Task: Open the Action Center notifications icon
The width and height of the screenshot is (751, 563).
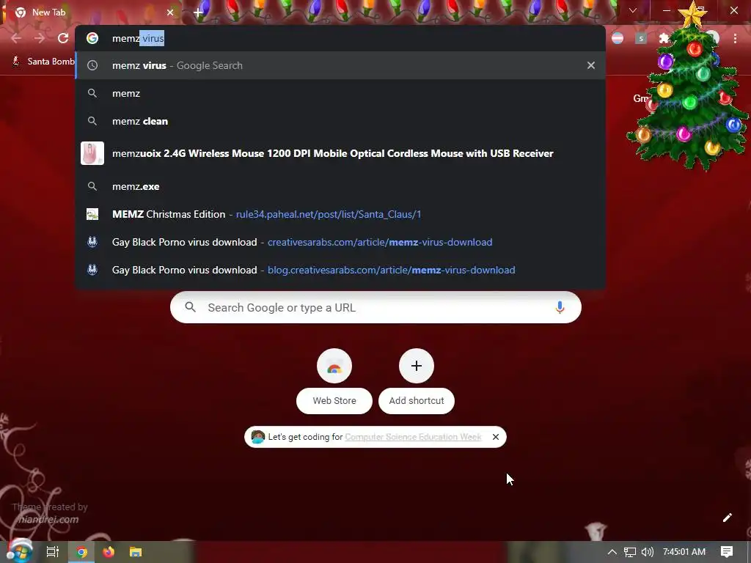Action: click(727, 552)
